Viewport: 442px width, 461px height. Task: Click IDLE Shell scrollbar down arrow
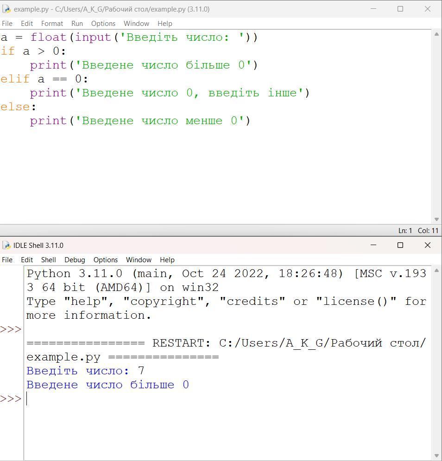click(436, 456)
